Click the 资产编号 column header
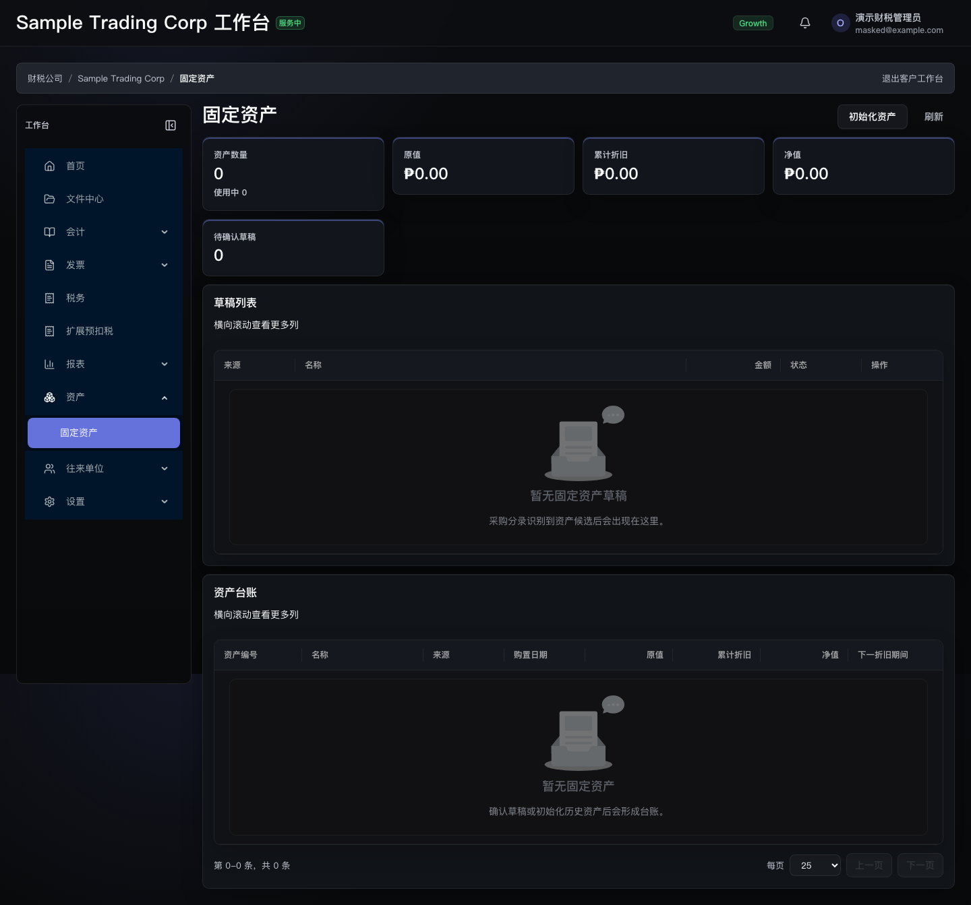The height and width of the screenshot is (905, 971). [258, 655]
